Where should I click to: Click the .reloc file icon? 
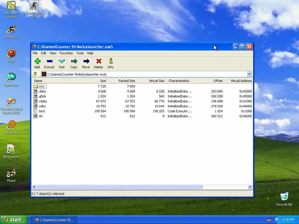35,106
